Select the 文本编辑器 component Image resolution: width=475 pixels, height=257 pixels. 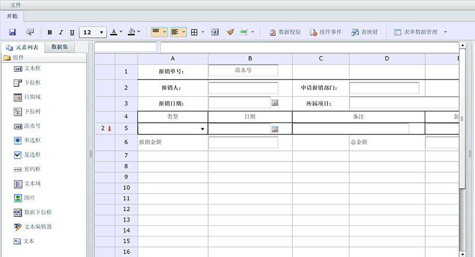click(33, 226)
